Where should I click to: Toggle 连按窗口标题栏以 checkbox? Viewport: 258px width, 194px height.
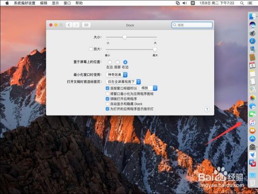(x=107, y=88)
